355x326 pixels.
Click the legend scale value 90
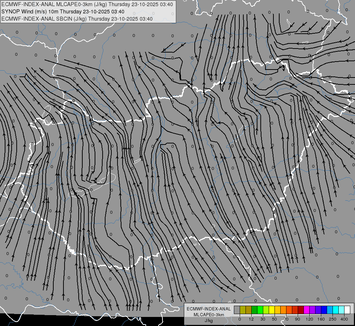(297, 319)
